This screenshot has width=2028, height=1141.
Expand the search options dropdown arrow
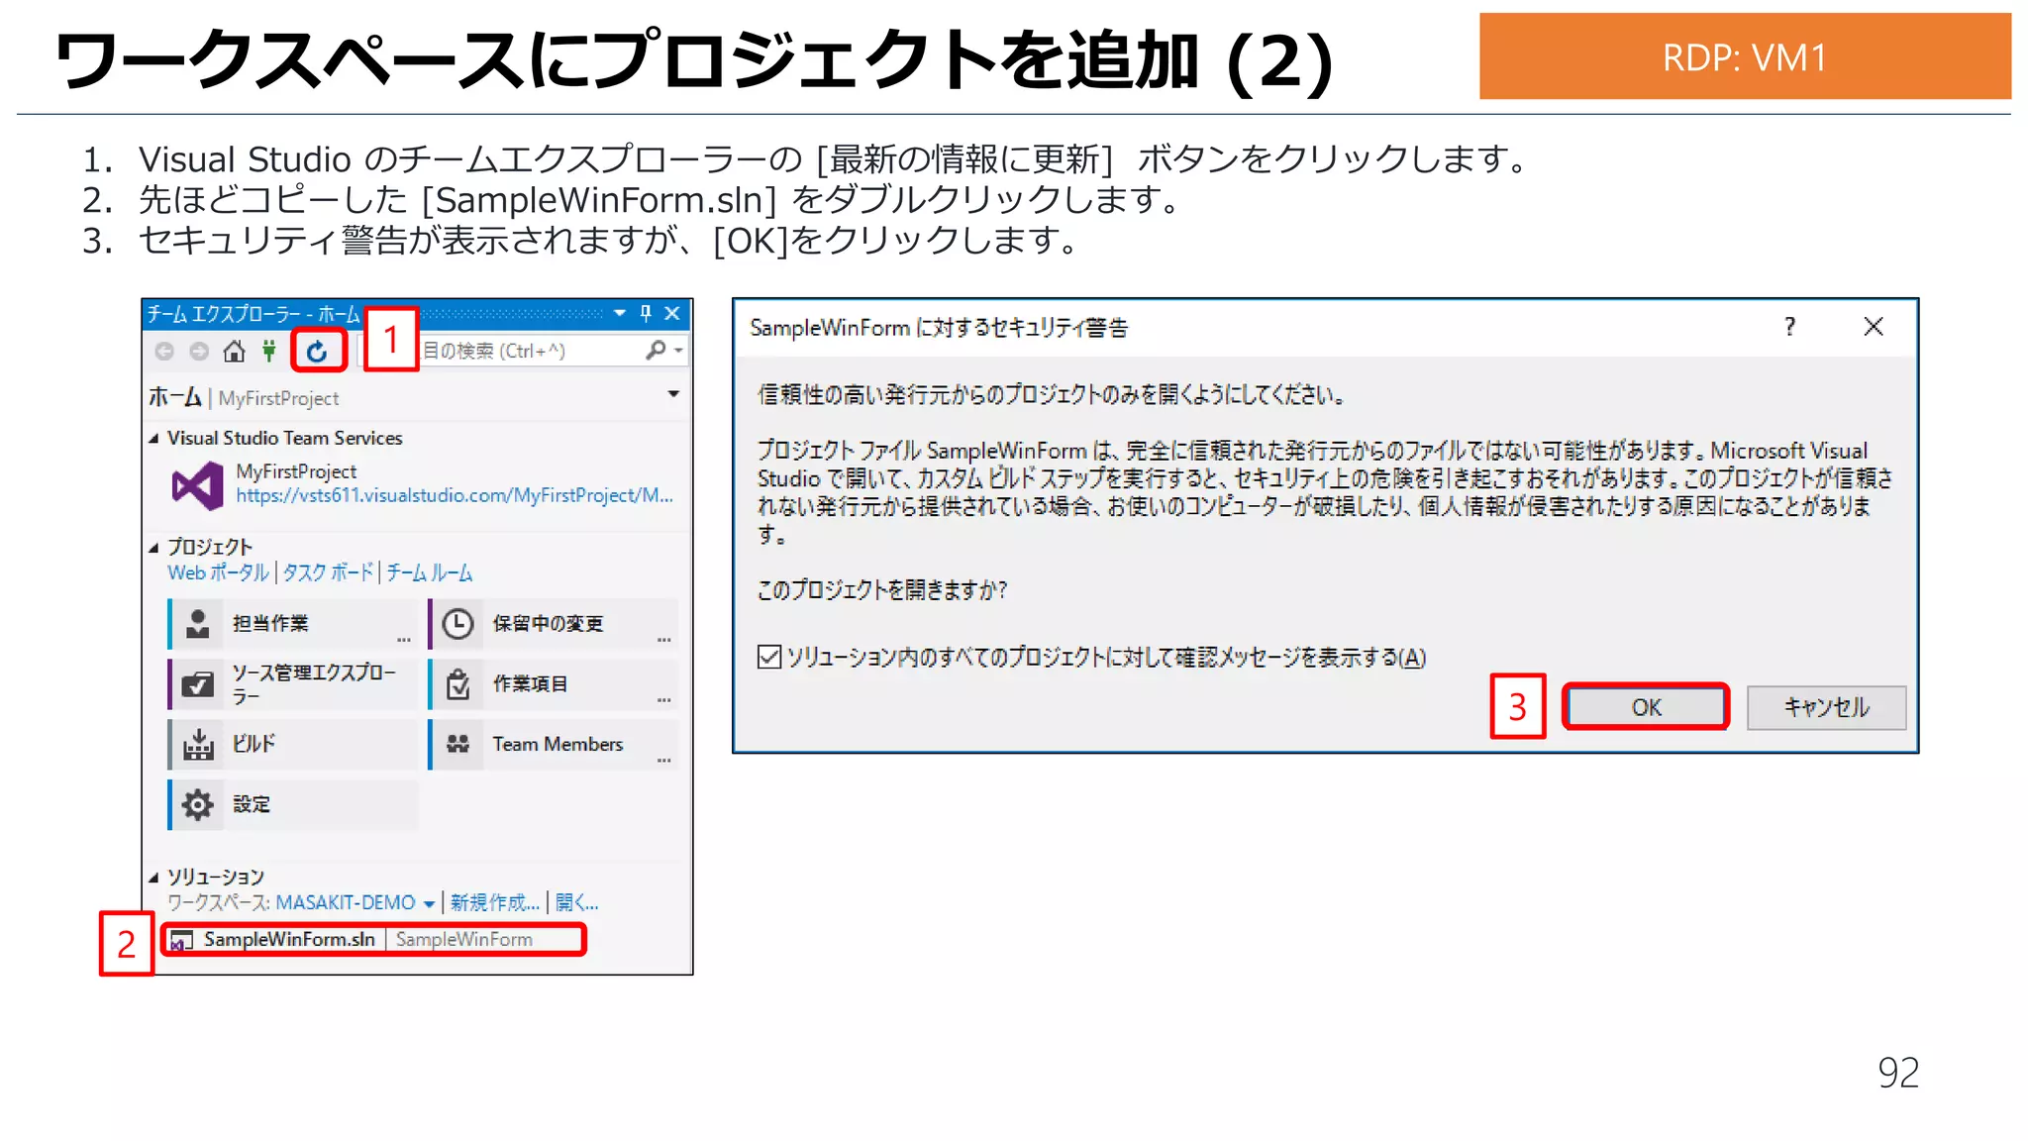(678, 351)
